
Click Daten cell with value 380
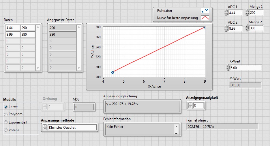tap(28, 34)
